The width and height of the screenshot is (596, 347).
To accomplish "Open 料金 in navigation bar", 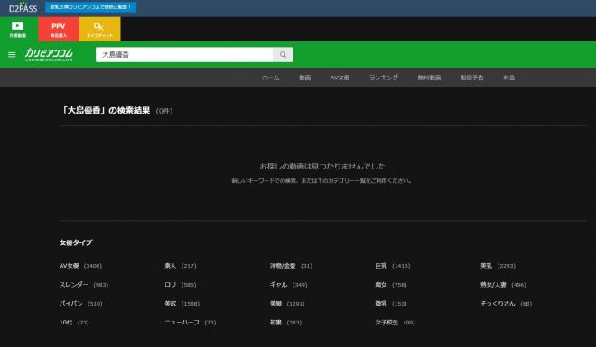I will (x=509, y=78).
